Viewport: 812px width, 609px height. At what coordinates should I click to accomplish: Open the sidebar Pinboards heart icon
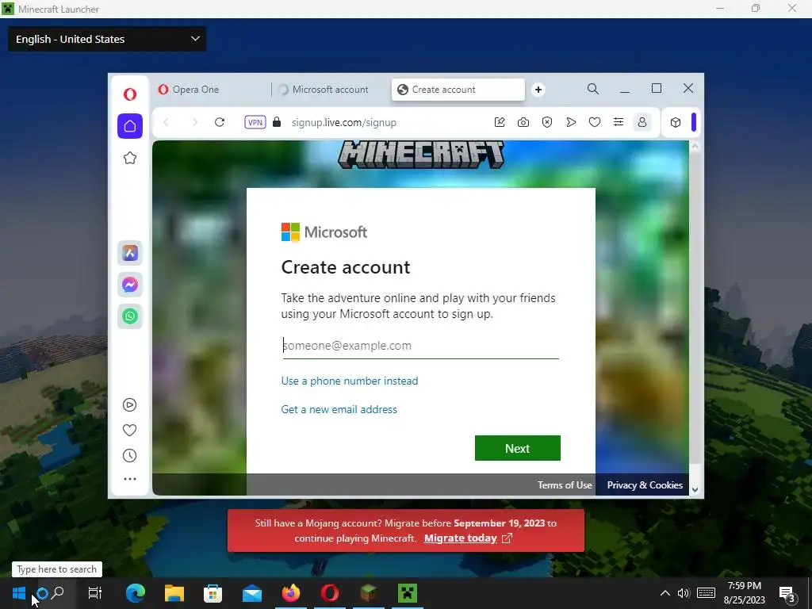click(x=129, y=430)
